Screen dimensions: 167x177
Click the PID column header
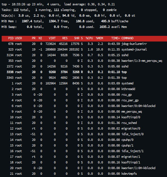11,38
